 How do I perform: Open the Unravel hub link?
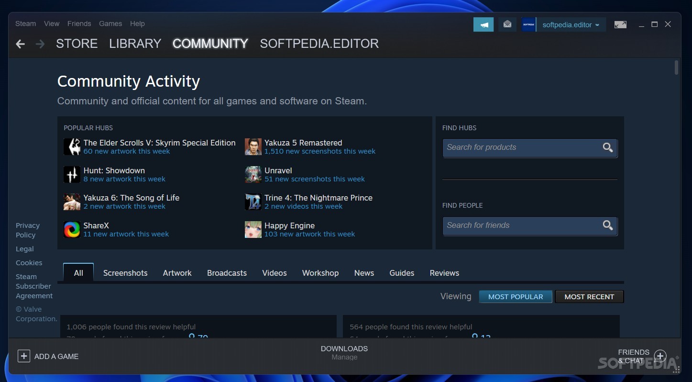(278, 170)
